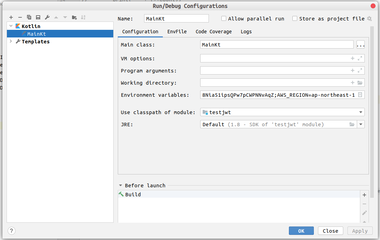Switch to the EnvFile tab
Screen dimensions: 380x240
click(177, 32)
